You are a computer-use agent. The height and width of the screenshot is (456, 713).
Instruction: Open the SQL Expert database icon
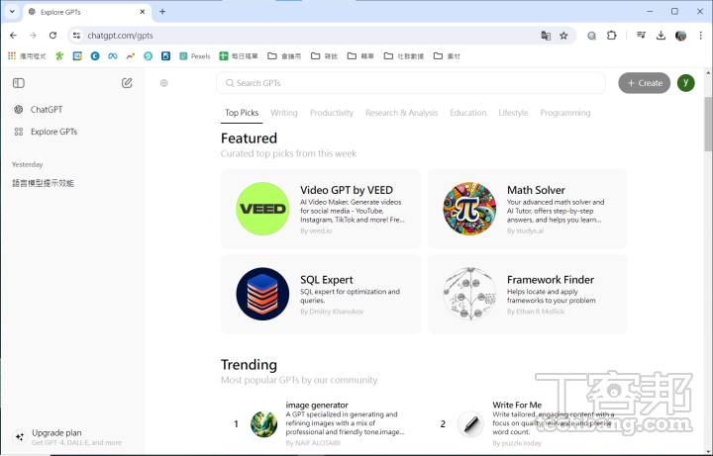(262, 294)
